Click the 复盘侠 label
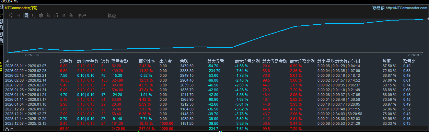 (378, 8)
